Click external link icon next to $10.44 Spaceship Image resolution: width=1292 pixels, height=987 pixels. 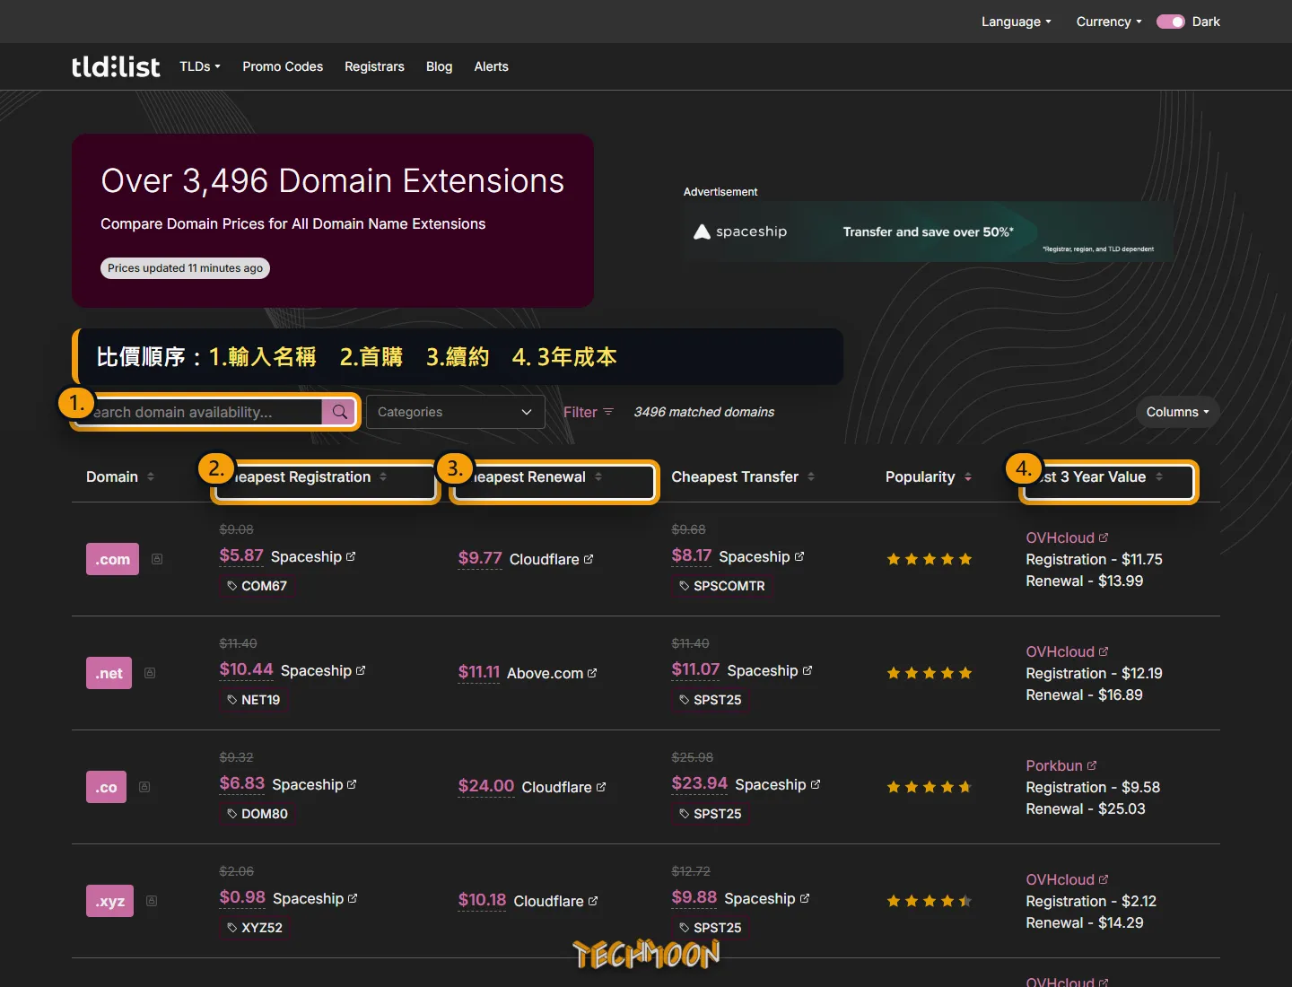tap(361, 670)
